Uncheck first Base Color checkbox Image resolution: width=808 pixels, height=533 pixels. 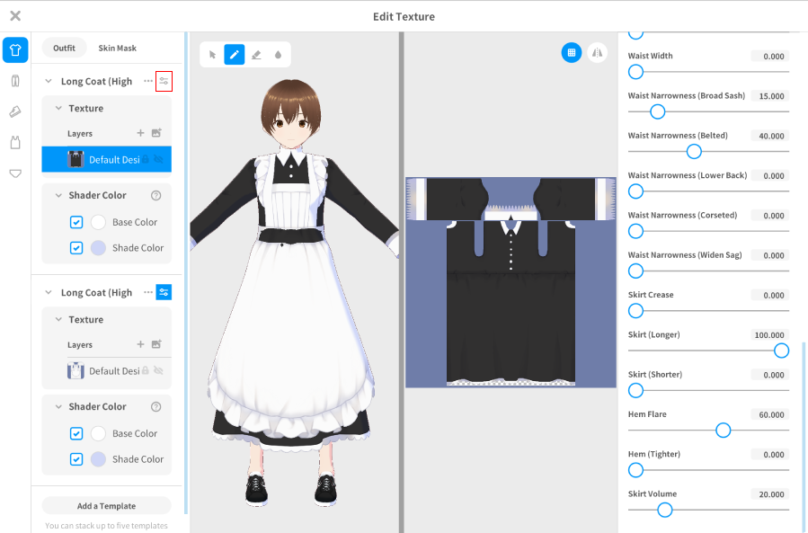click(x=76, y=222)
